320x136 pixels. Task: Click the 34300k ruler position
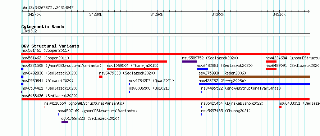[x=218, y=14]
